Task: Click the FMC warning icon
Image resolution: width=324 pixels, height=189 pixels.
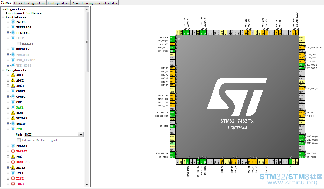Action: [13, 157]
